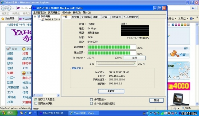Click the 股市 link on the Yahoo page
Viewport: 199px width, 116px height.
(x=10, y=63)
